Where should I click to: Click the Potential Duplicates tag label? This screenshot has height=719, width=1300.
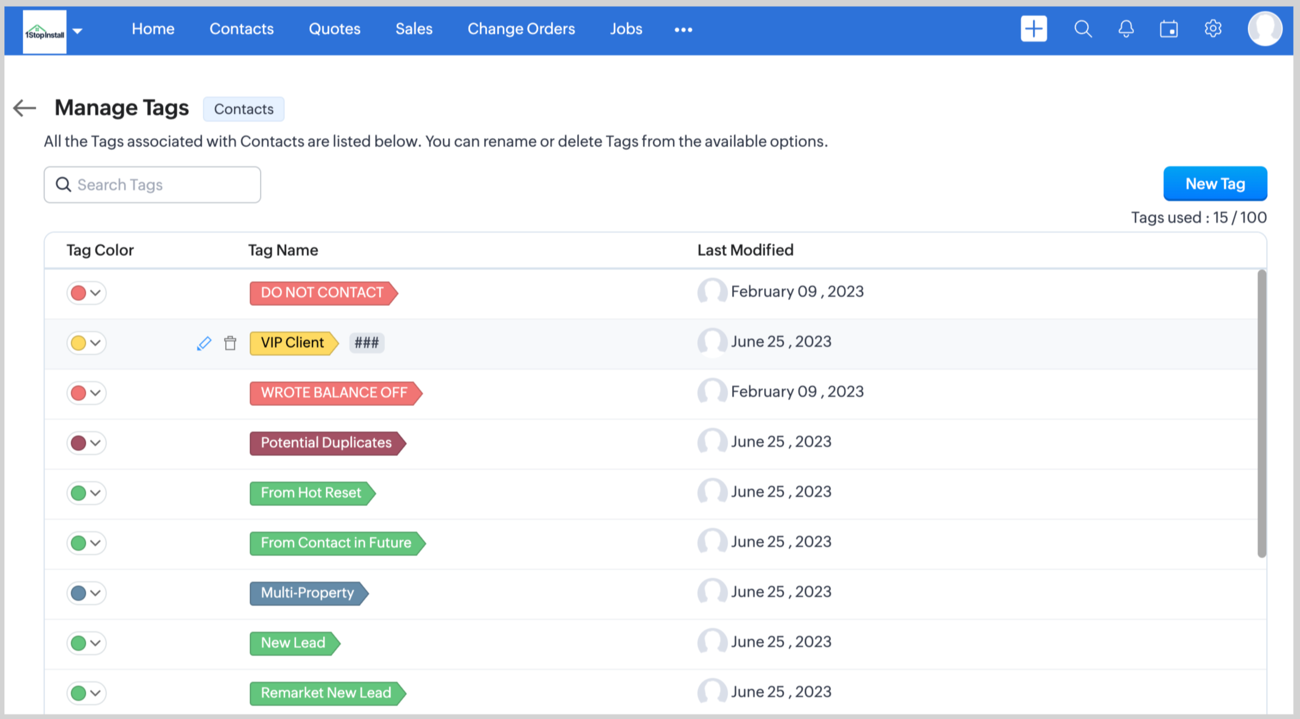coord(326,443)
